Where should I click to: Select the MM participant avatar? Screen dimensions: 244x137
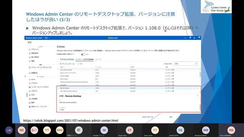point(59,130)
